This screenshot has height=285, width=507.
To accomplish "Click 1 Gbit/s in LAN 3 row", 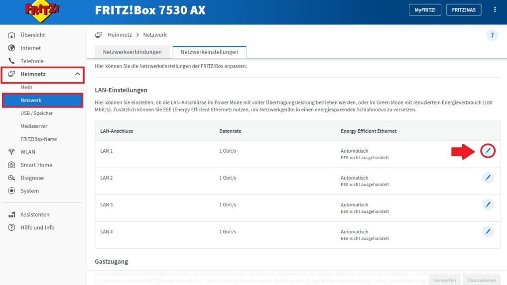I will (228, 204).
